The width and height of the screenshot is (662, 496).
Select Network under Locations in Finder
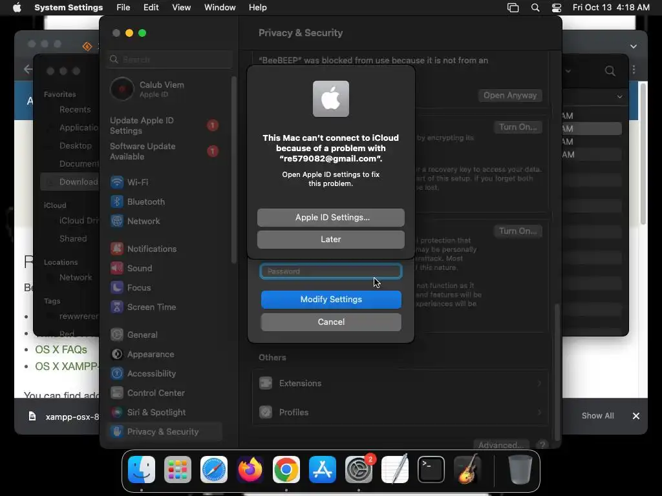tap(76, 278)
